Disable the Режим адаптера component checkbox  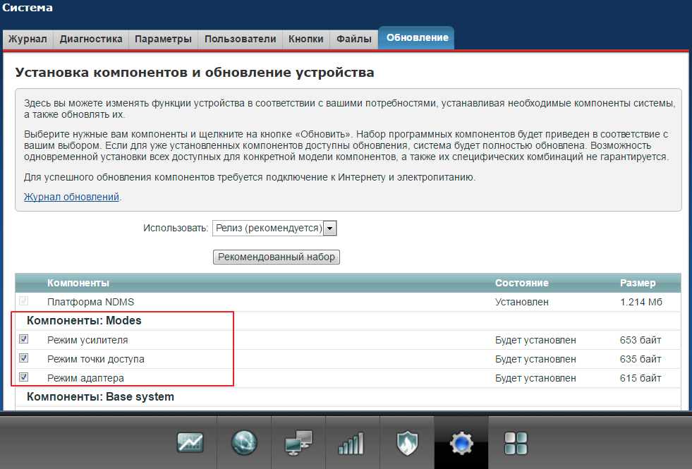tap(24, 377)
